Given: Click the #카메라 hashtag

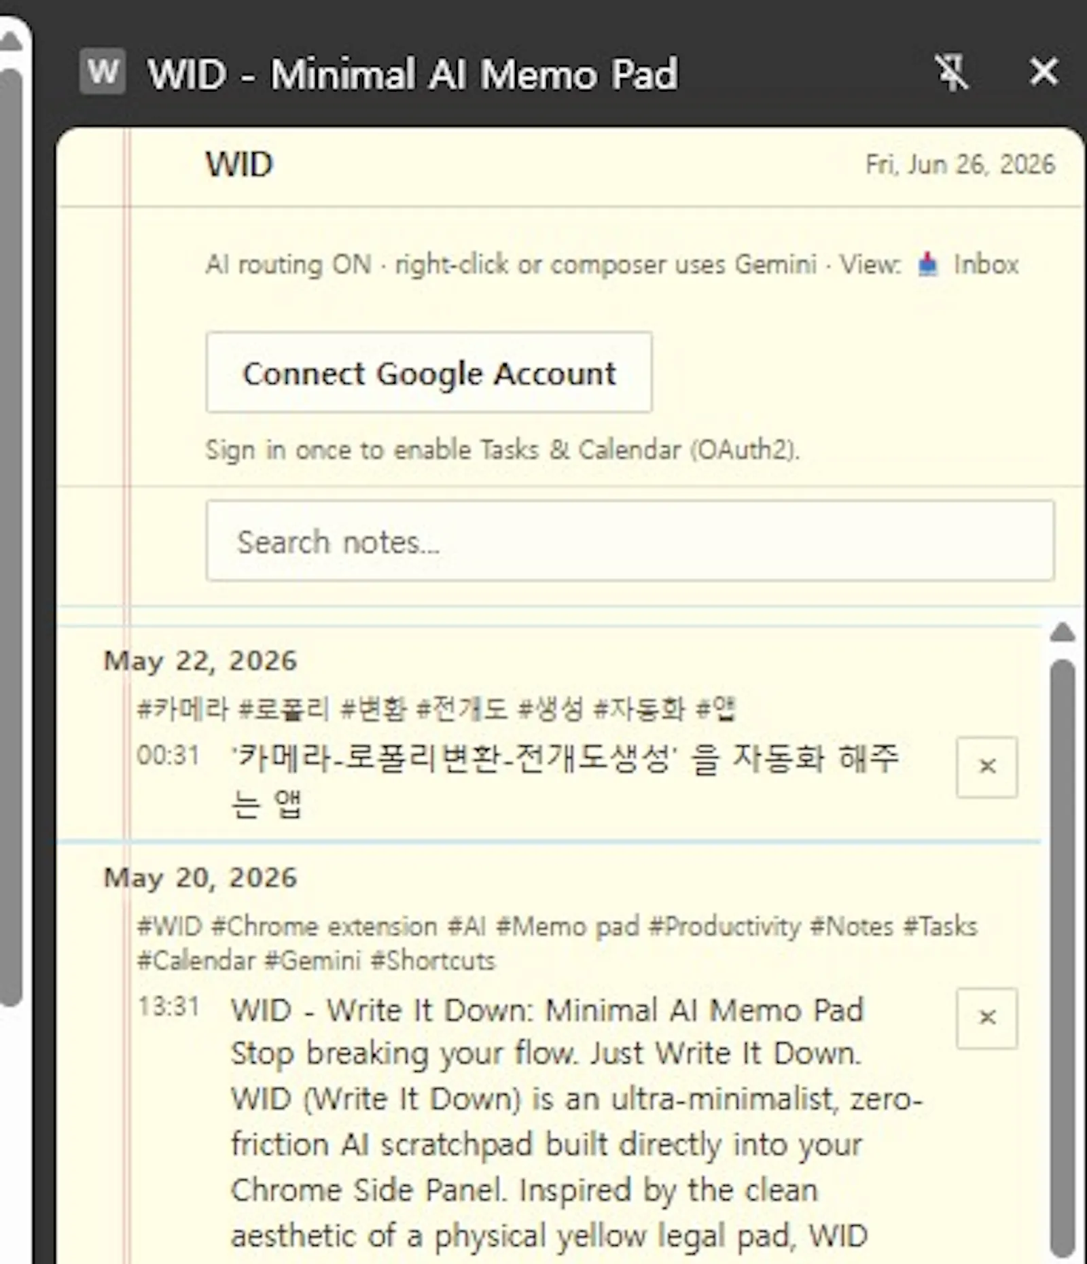Looking at the screenshot, I should click(x=183, y=709).
